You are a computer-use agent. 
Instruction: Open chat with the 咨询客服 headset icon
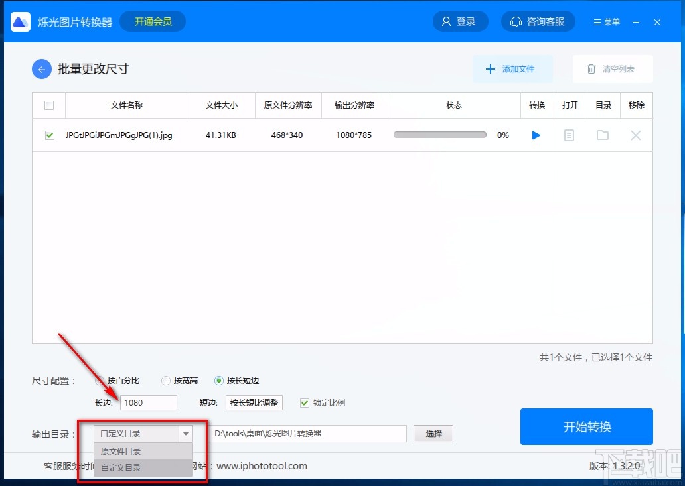click(x=538, y=21)
